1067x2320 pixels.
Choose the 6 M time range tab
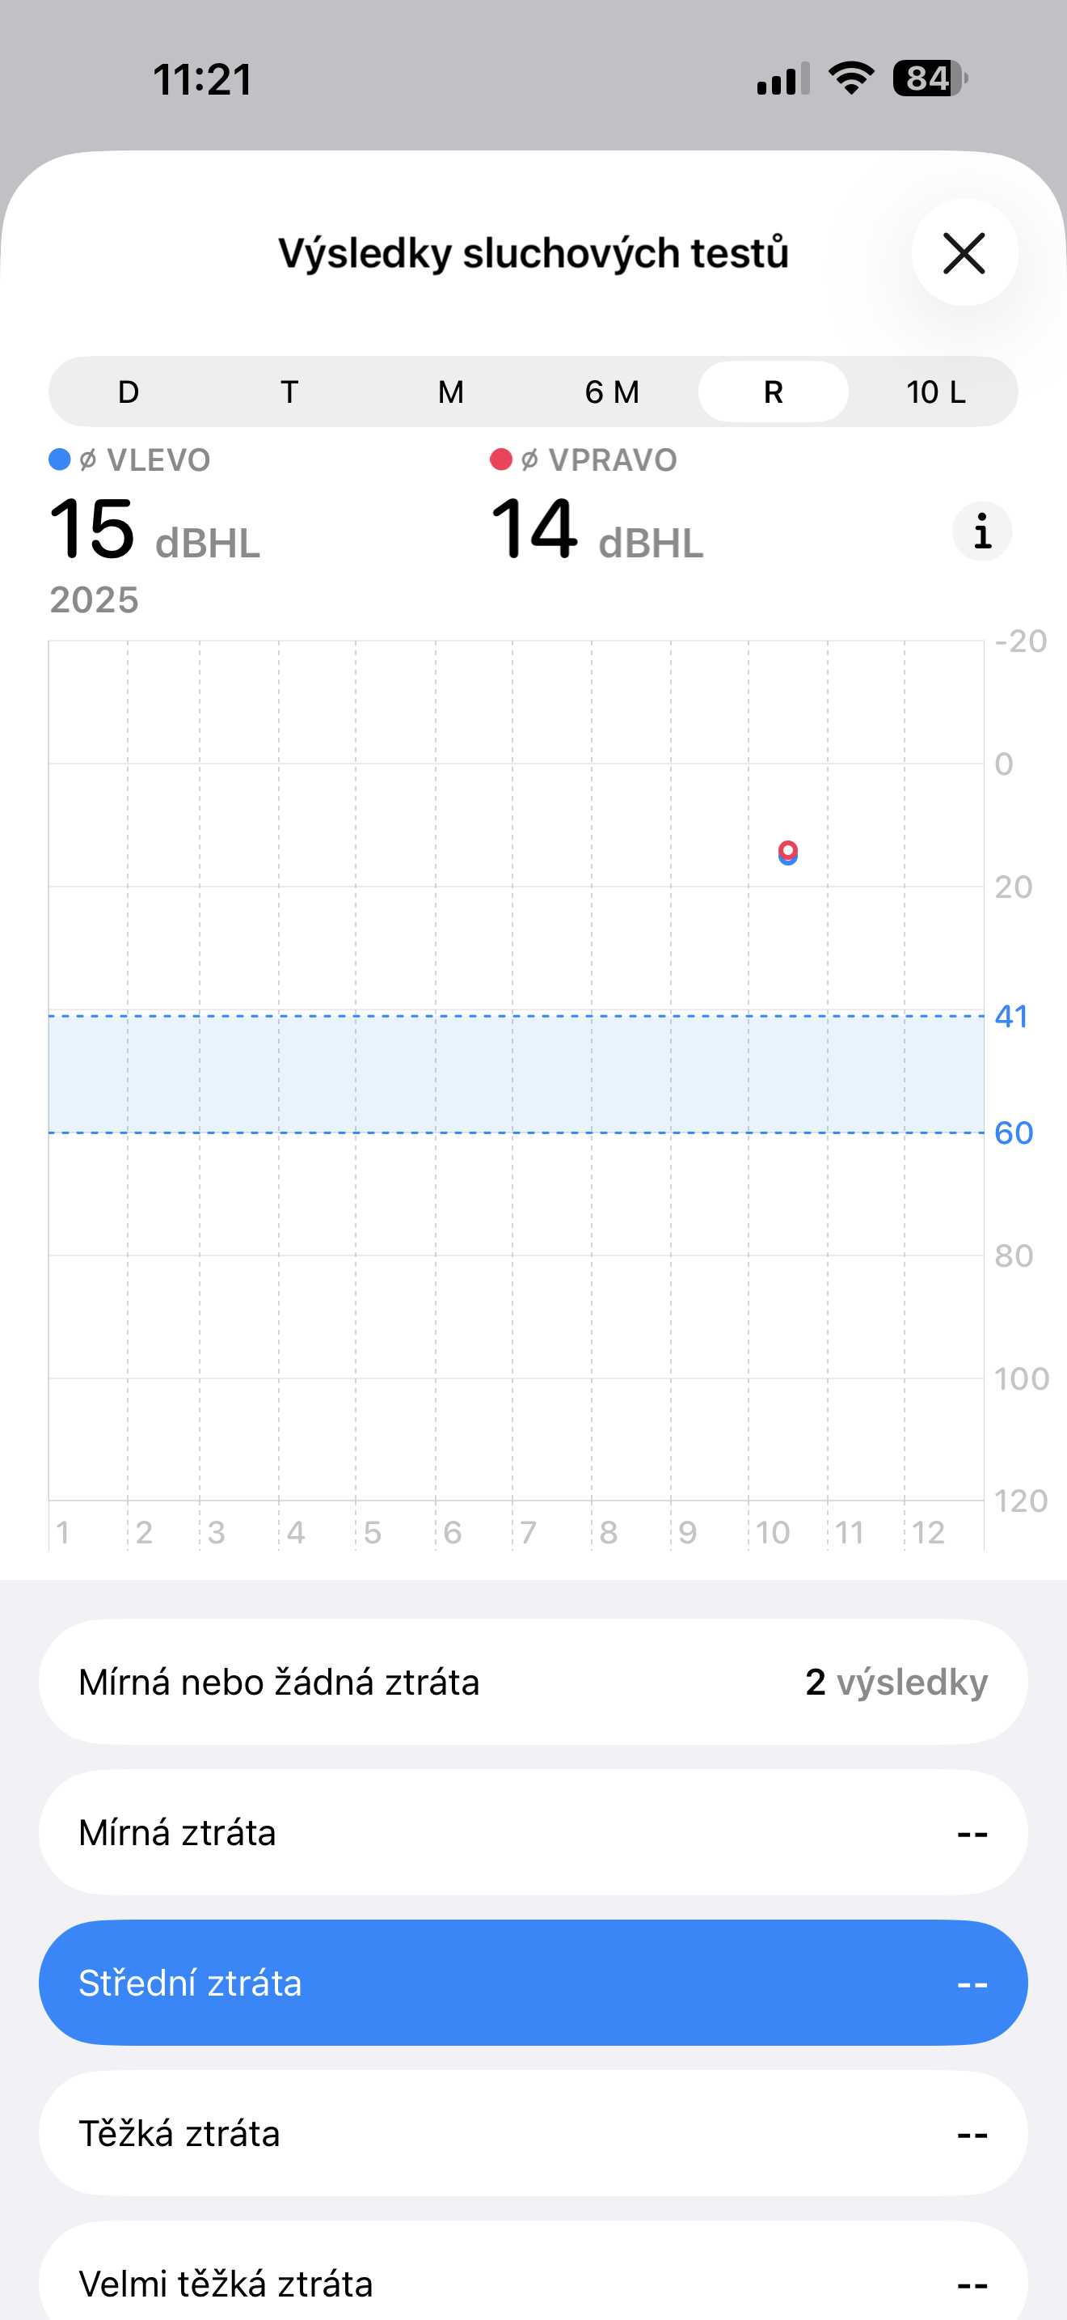[x=612, y=392]
